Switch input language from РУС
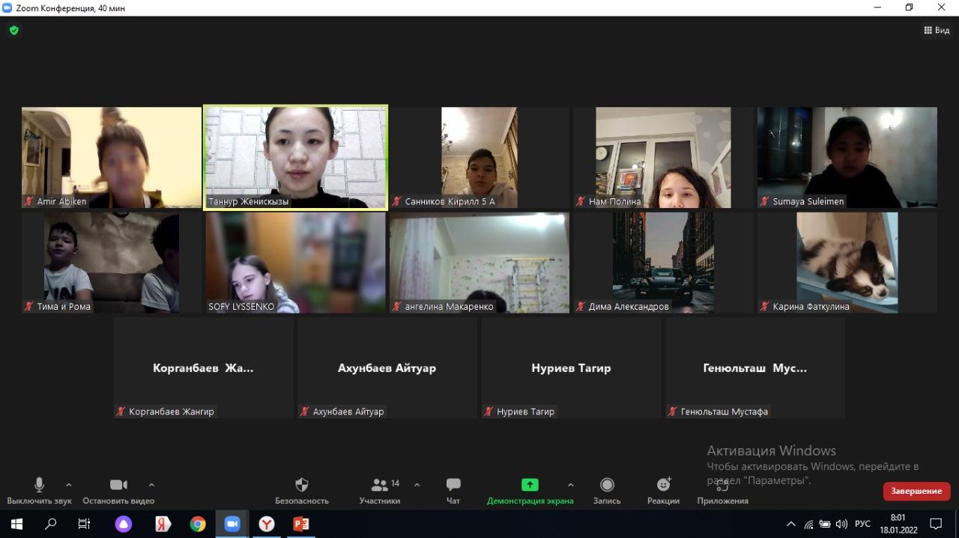Viewport: 959px width, 538px height. [862, 524]
